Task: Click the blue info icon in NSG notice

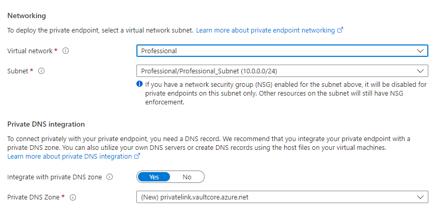Action: click(x=140, y=84)
